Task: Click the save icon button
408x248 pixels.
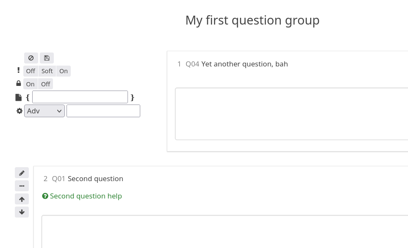Action: coord(47,58)
